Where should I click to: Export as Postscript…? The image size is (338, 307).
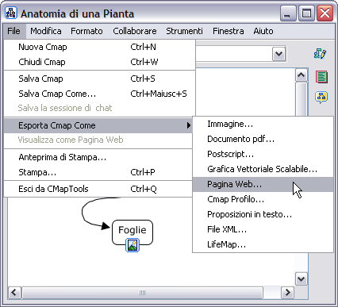click(263, 154)
